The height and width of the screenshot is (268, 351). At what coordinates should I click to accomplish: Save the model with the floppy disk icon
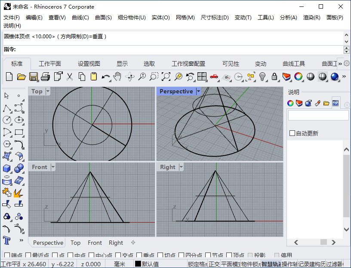34,77
